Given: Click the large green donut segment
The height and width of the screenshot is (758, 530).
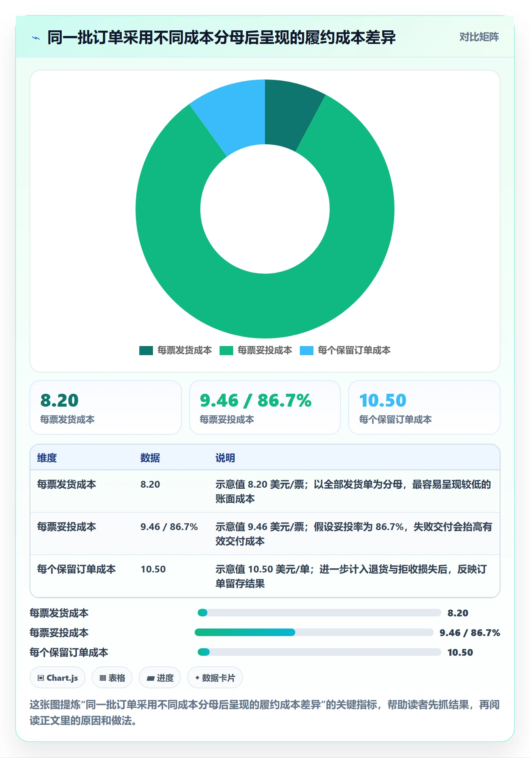Looking at the screenshot, I should [265, 307].
